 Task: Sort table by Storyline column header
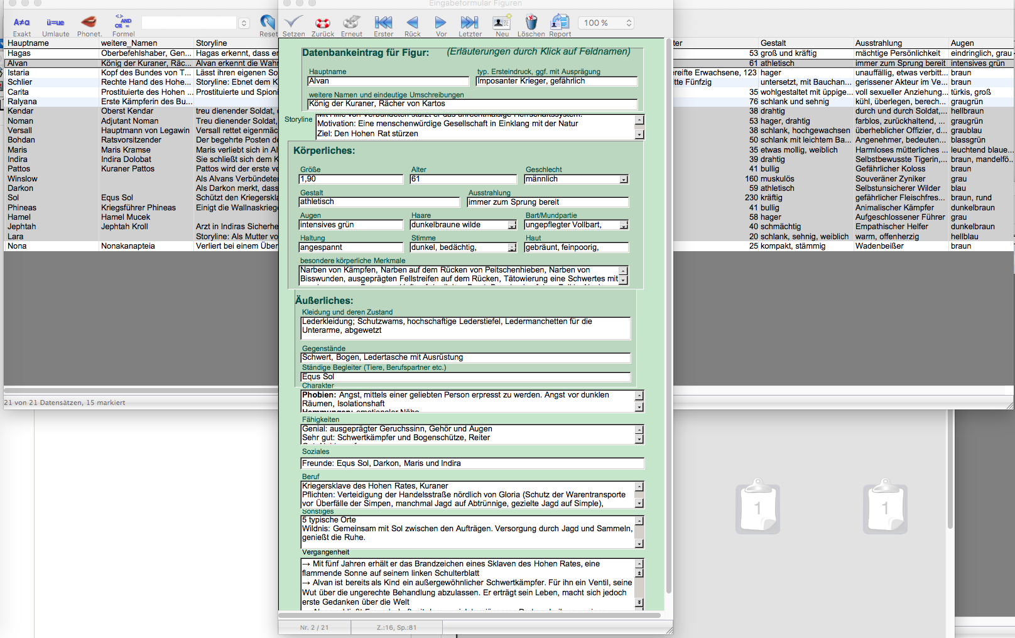(x=236, y=43)
